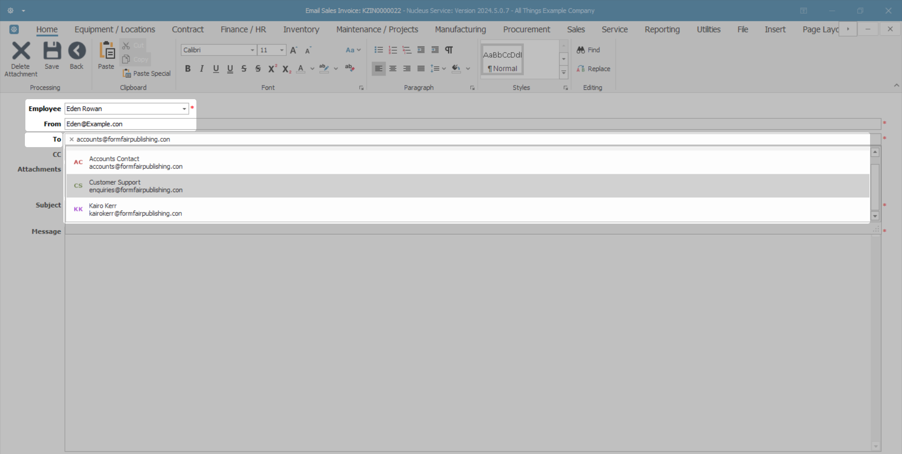This screenshot has height=454, width=902.
Task: Click the paragraph shading paint bucket swatch
Action: click(x=456, y=69)
